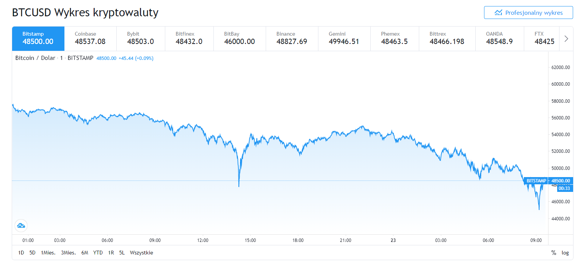Click the 12:00 time axis marker
The height and width of the screenshot is (270, 586).
(x=203, y=240)
